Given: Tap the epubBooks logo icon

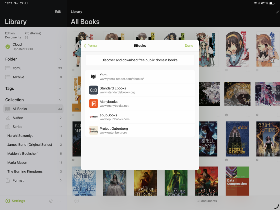Looking at the screenshot, I should (94, 117).
